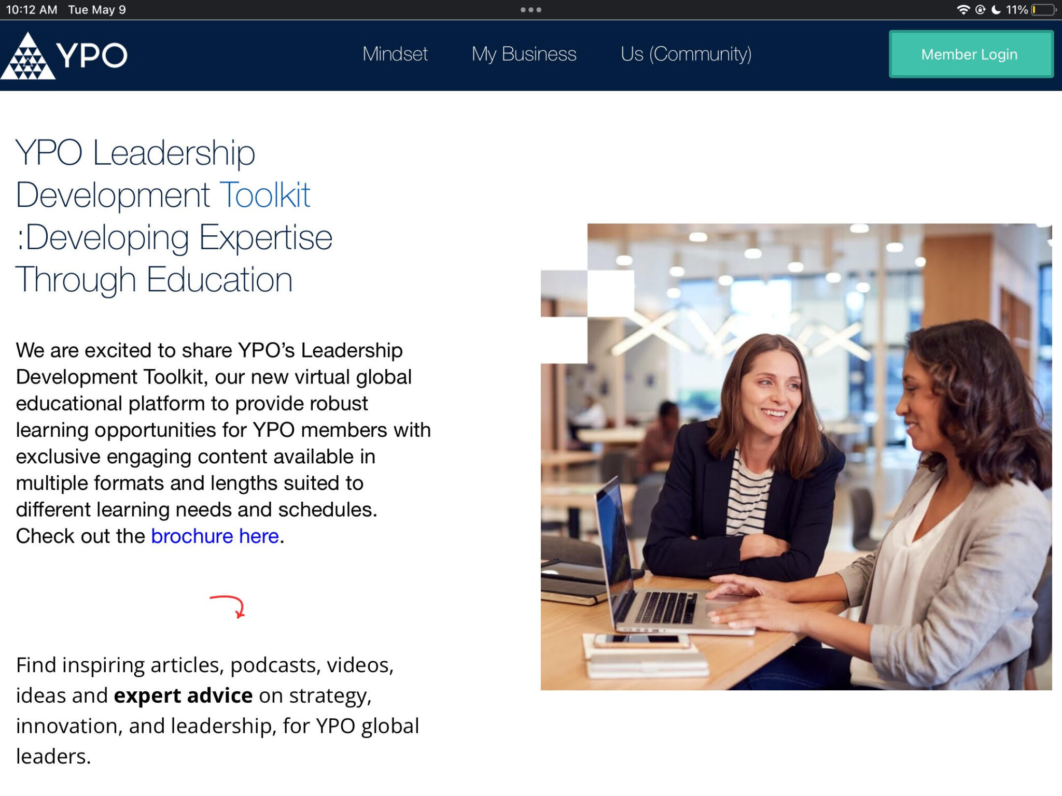Image resolution: width=1062 pixels, height=796 pixels.
Task: Open the brochure here link
Action: coord(215,536)
